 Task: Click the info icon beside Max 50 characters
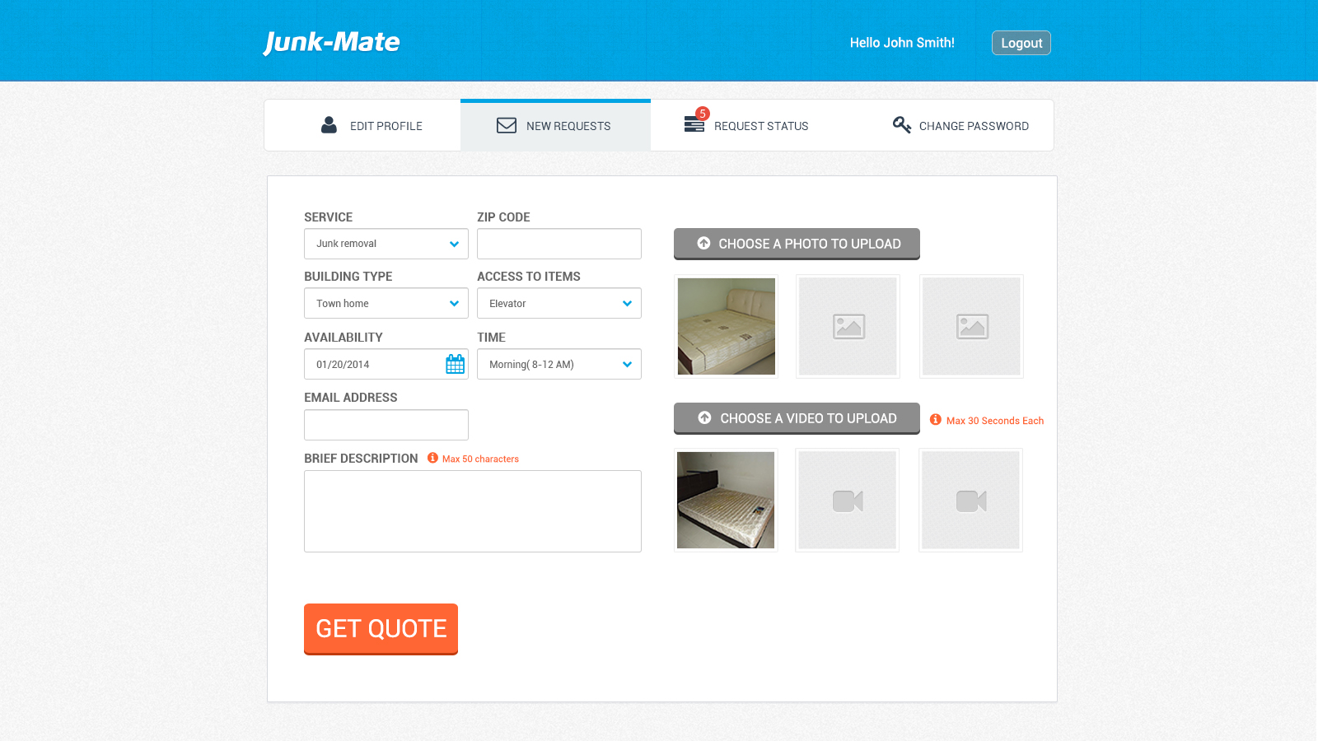click(x=432, y=458)
